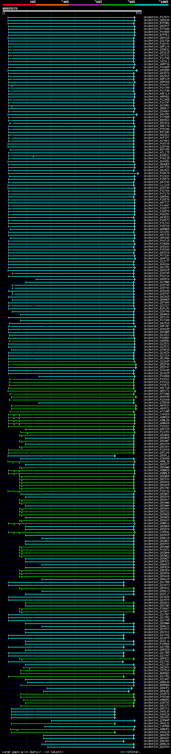Open the UniRef100_P05348 label
This screenshot has height=754, width=171.
click(x=157, y=697)
